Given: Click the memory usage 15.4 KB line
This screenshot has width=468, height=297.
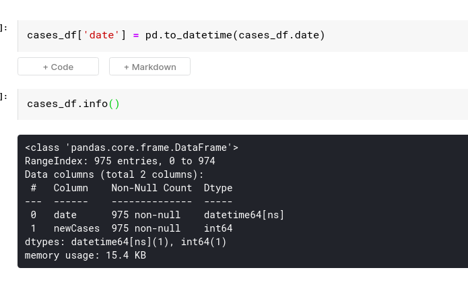Looking at the screenshot, I should (x=86, y=255).
